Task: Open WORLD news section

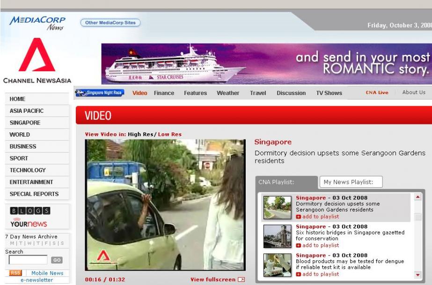Action: pos(37,134)
